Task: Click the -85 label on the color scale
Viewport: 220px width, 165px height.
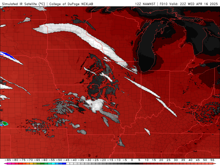Action: tap(8, 160)
